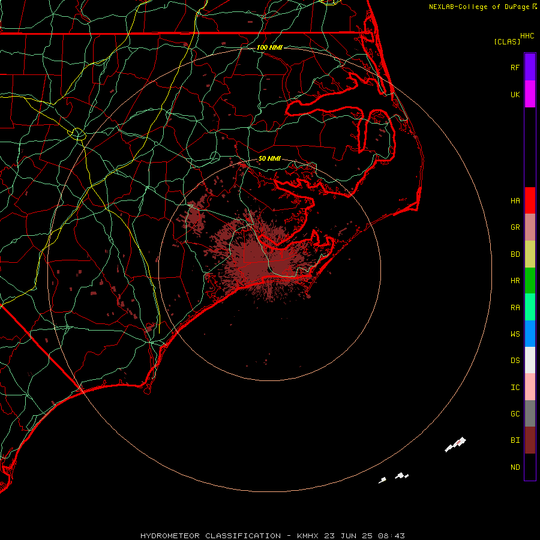Screen dimensions: 540x540
Task: Click the BD yellow legend swatch
Action: (530, 254)
